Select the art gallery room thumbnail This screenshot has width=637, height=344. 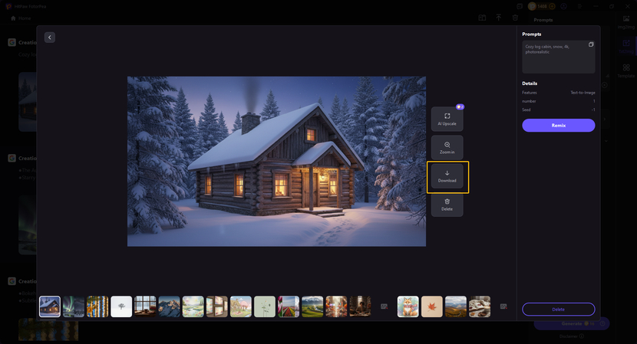coord(217,306)
